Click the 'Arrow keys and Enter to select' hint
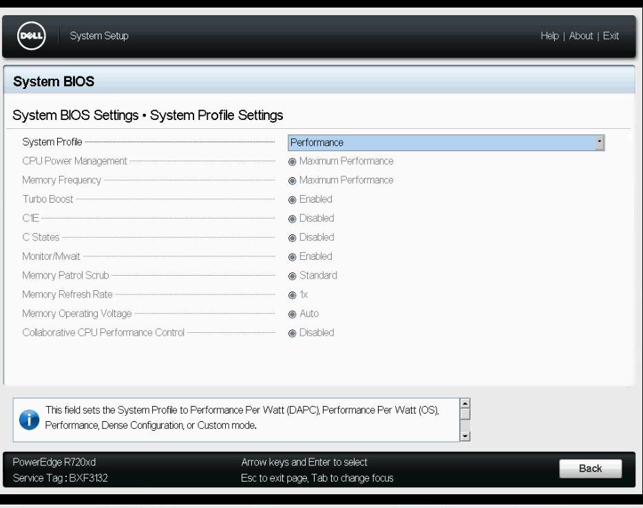643x508 pixels. coord(304,462)
